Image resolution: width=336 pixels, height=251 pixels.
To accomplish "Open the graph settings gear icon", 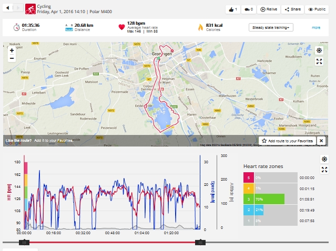I will click(324, 159).
